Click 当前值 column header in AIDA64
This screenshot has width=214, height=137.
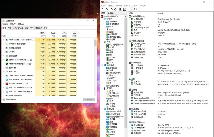[160, 13]
